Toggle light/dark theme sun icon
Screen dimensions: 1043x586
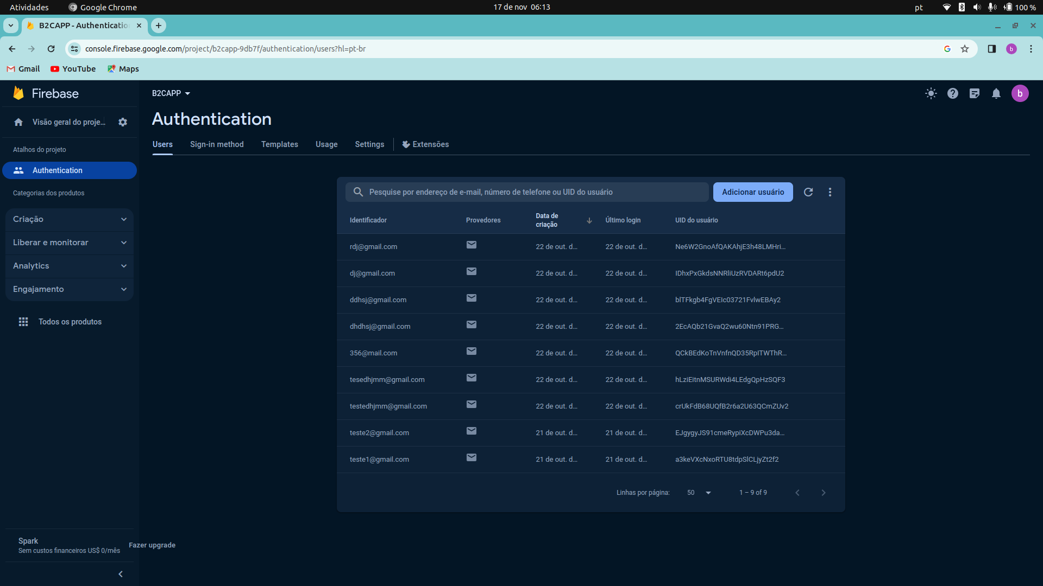point(931,93)
